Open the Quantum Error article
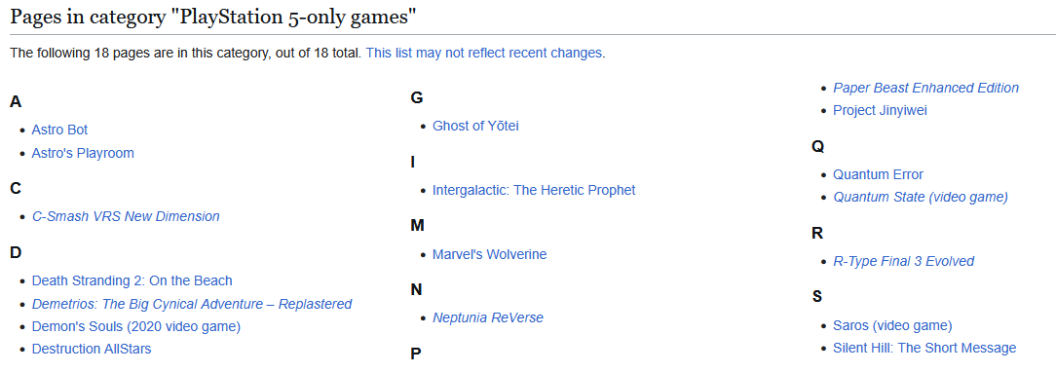1056x372 pixels. pyautogui.click(x=878, y=175)
